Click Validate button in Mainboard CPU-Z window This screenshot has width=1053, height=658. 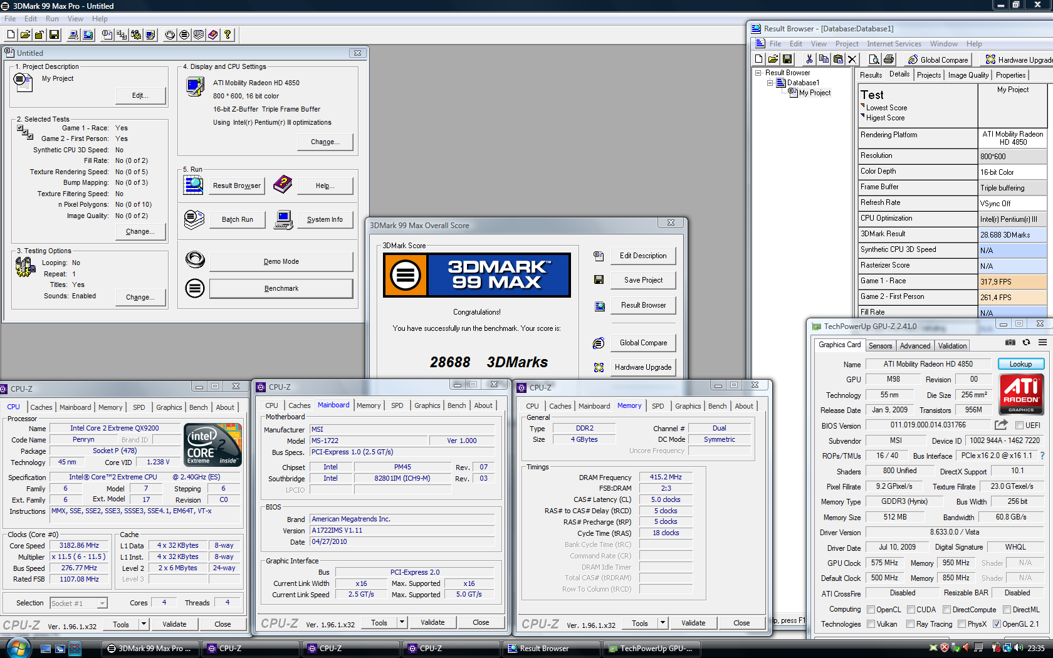tap(432, 622)
